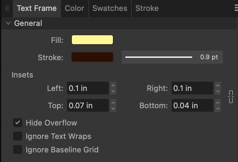Open the dark brown Stroke swatch
The height and width of the screenshot is (162, 238).
(92, 57)
